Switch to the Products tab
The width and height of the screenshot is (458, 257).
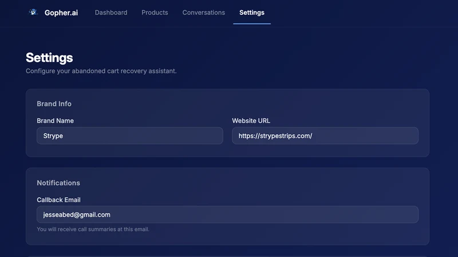pos(155,13)
